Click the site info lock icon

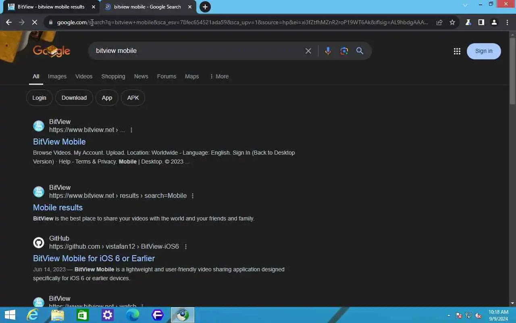(50, 22)
